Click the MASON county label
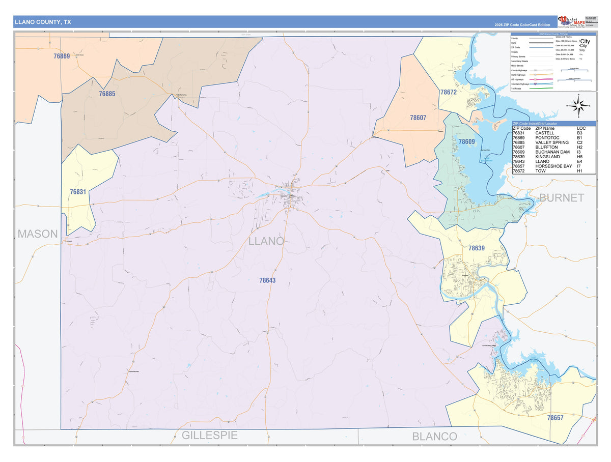Image resolution: width=611 pixels, height=462 pixels. pos(38,234)
